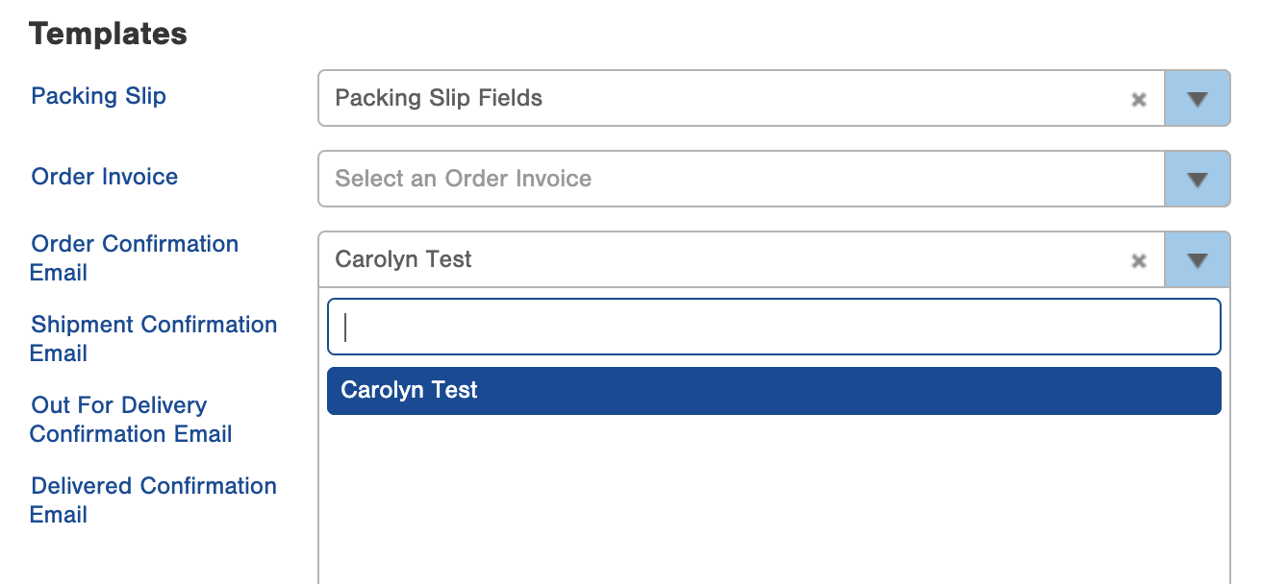Click the Carolyn Test value in the closed field
Image resolution: width=1262 pixels, height=584 pixels.
tap(403, 259)
